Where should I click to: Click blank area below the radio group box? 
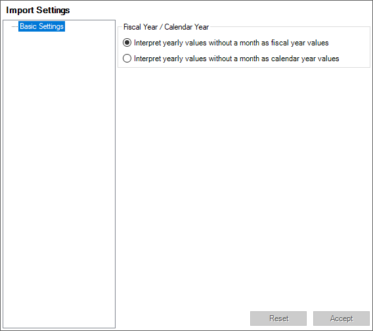pyautogui.click(x=244, y=186)
